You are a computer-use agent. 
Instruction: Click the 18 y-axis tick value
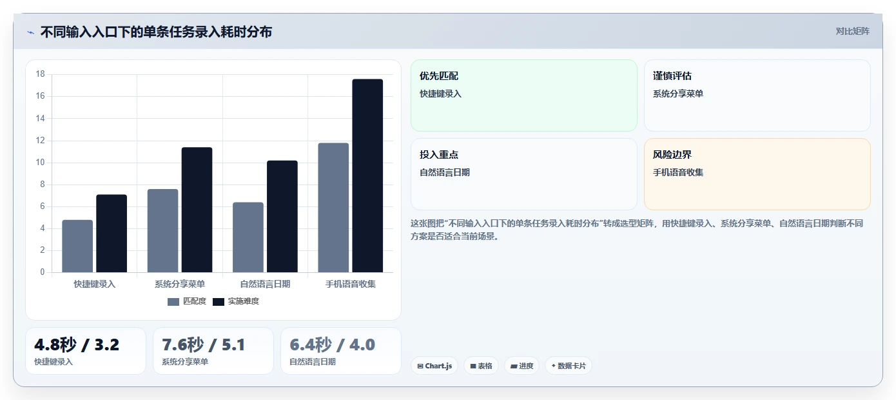point(41,74)
